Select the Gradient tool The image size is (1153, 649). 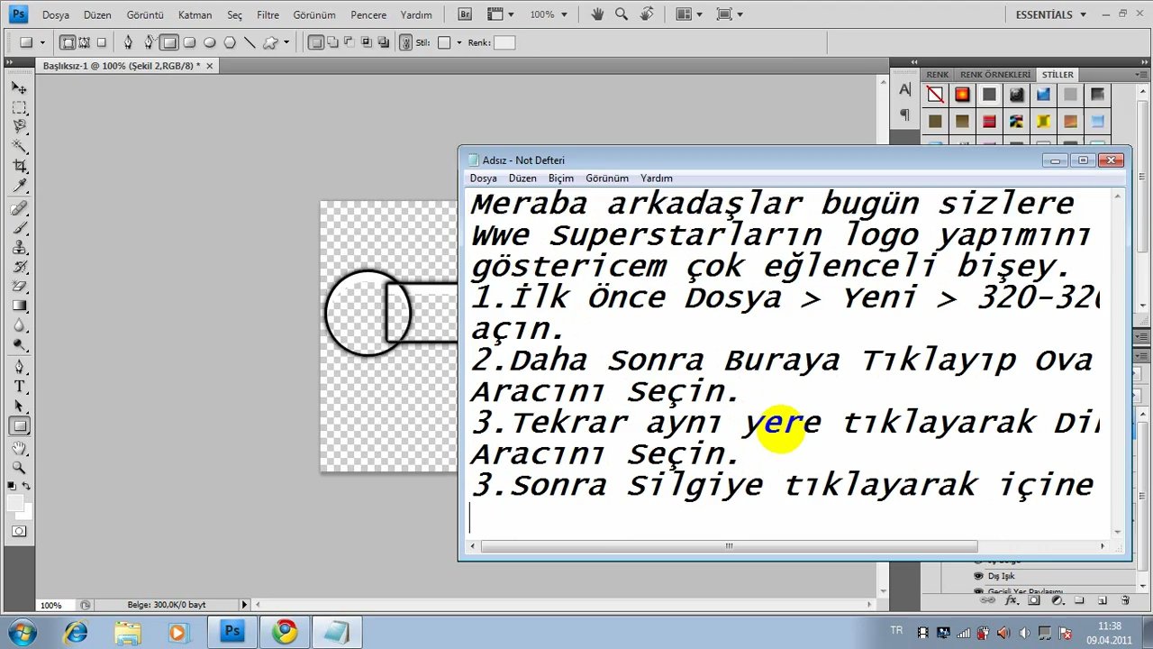19,306
